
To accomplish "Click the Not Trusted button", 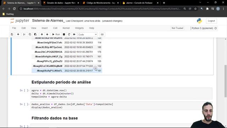I will pyautogui.click(x=177, y=28).
